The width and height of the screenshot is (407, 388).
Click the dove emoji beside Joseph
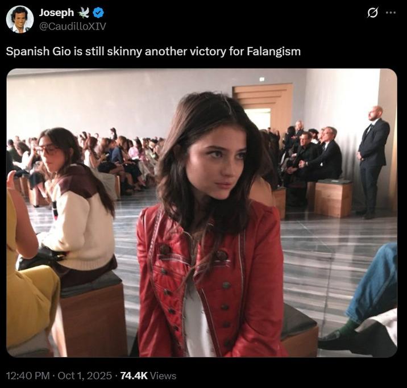click(x=84, y=13)
